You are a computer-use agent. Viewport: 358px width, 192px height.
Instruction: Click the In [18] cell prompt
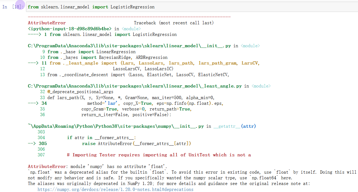pos(12,6)
